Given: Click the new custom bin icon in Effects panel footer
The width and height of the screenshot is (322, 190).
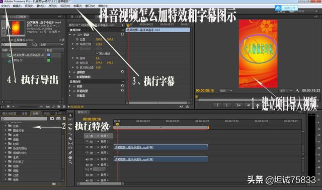Looking at the screenshot, I should (54, 183).
